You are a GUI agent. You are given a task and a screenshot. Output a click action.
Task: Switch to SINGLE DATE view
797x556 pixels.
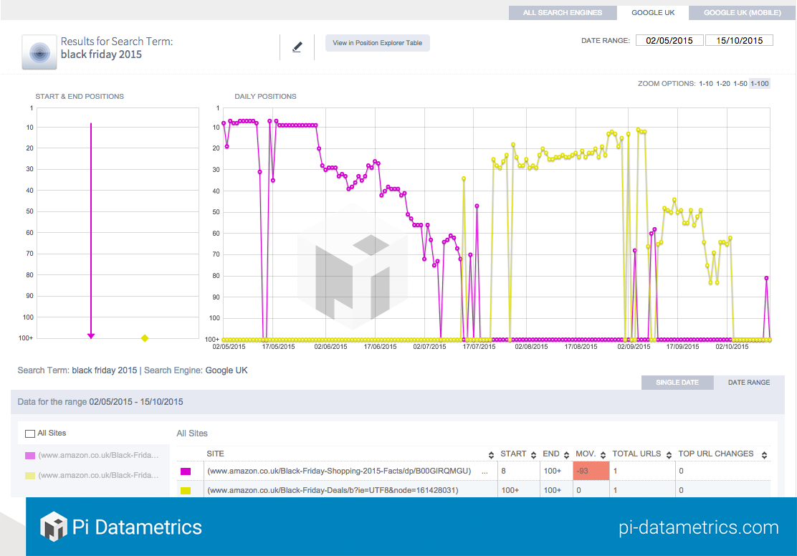677,382
